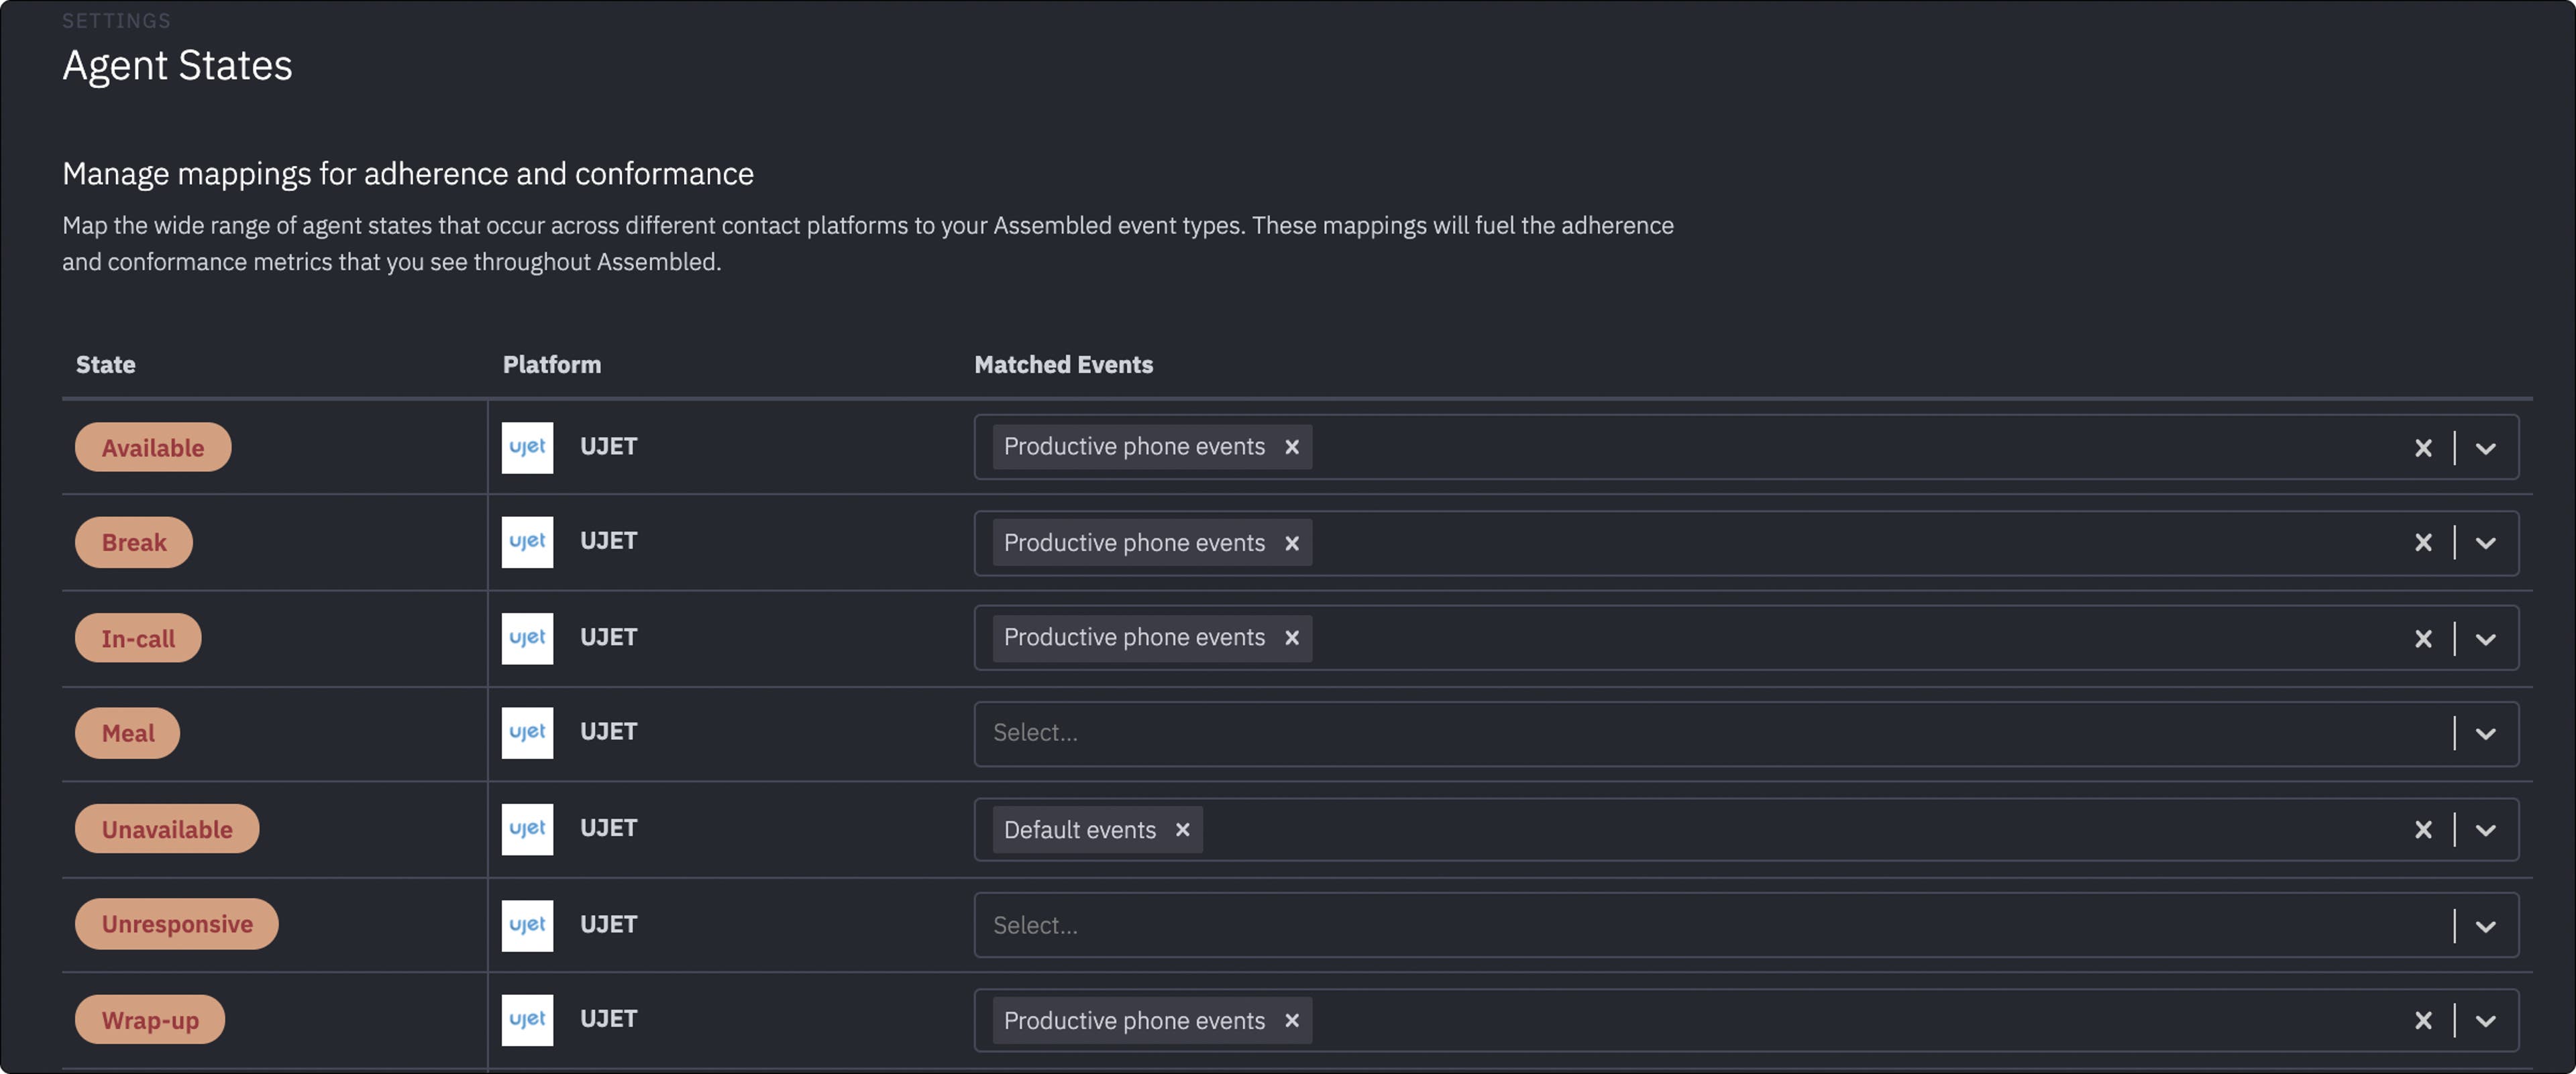Remove Productive phone events tag from Available row

1291,446
